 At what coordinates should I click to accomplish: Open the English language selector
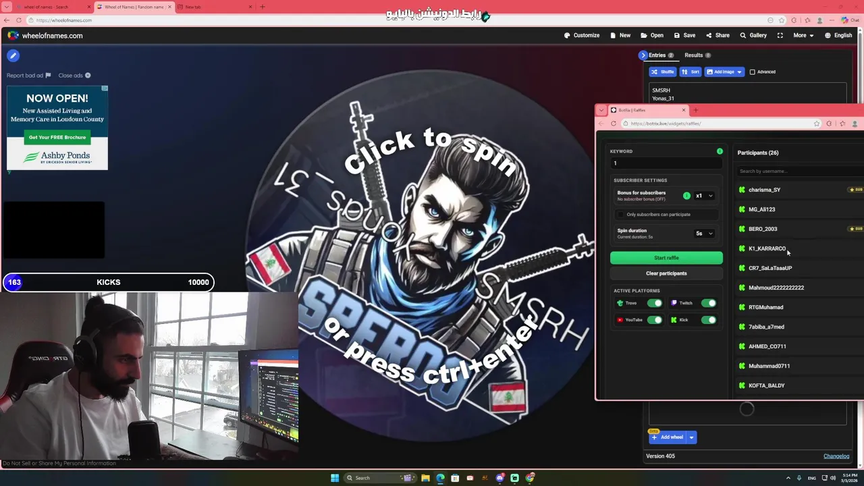[x=838, y=35]
